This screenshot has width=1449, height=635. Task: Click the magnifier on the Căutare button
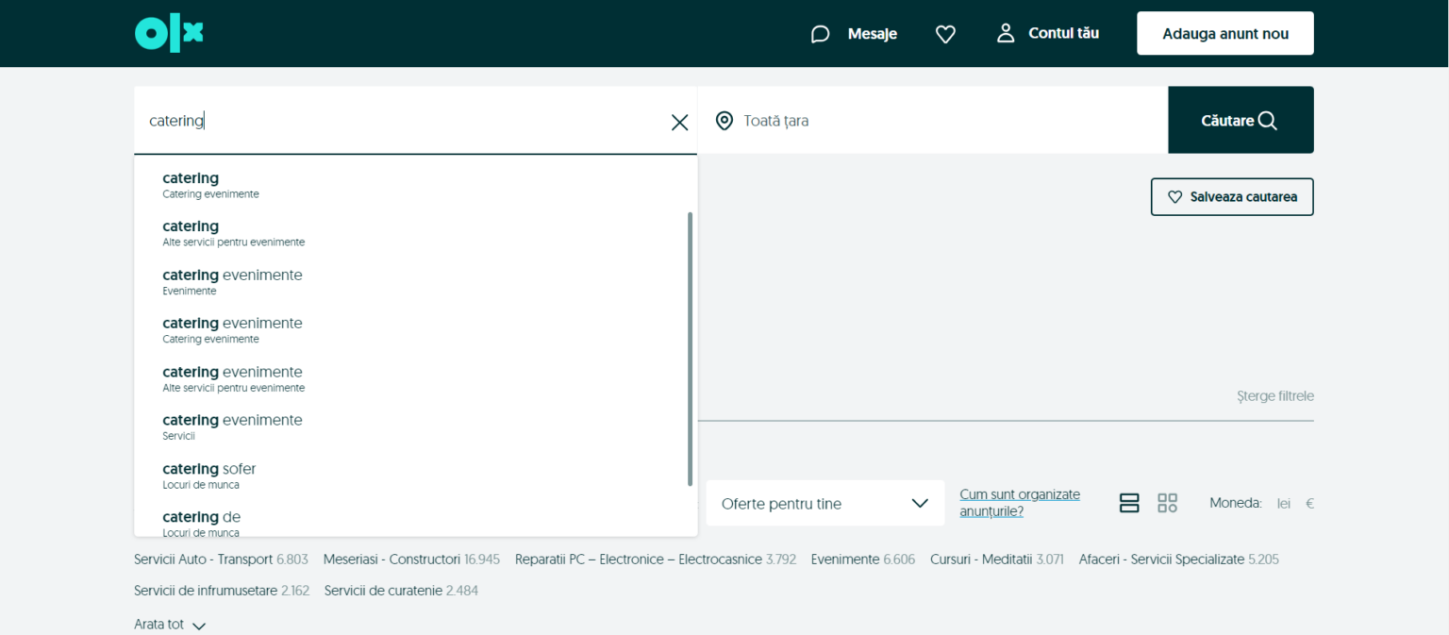[x=1268, y=120]
